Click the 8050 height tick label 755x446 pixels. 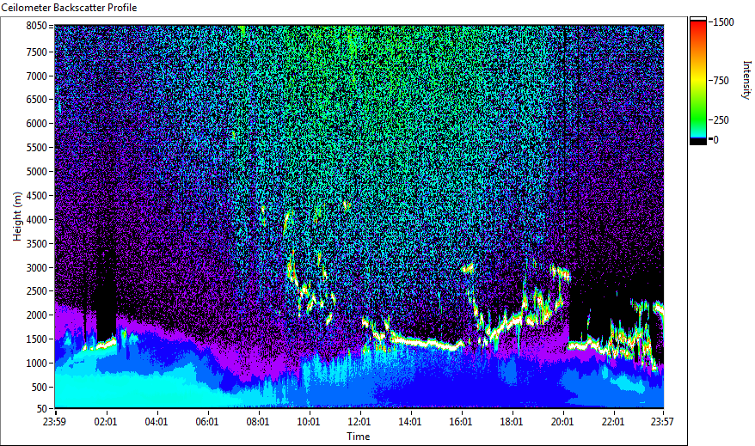(37, 26)
